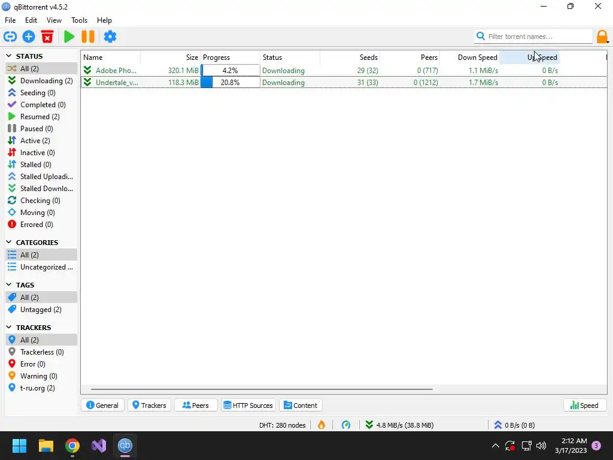
Task: Sort by the Seeds column header
Action: pyautogui.click(x=350, y=57)
